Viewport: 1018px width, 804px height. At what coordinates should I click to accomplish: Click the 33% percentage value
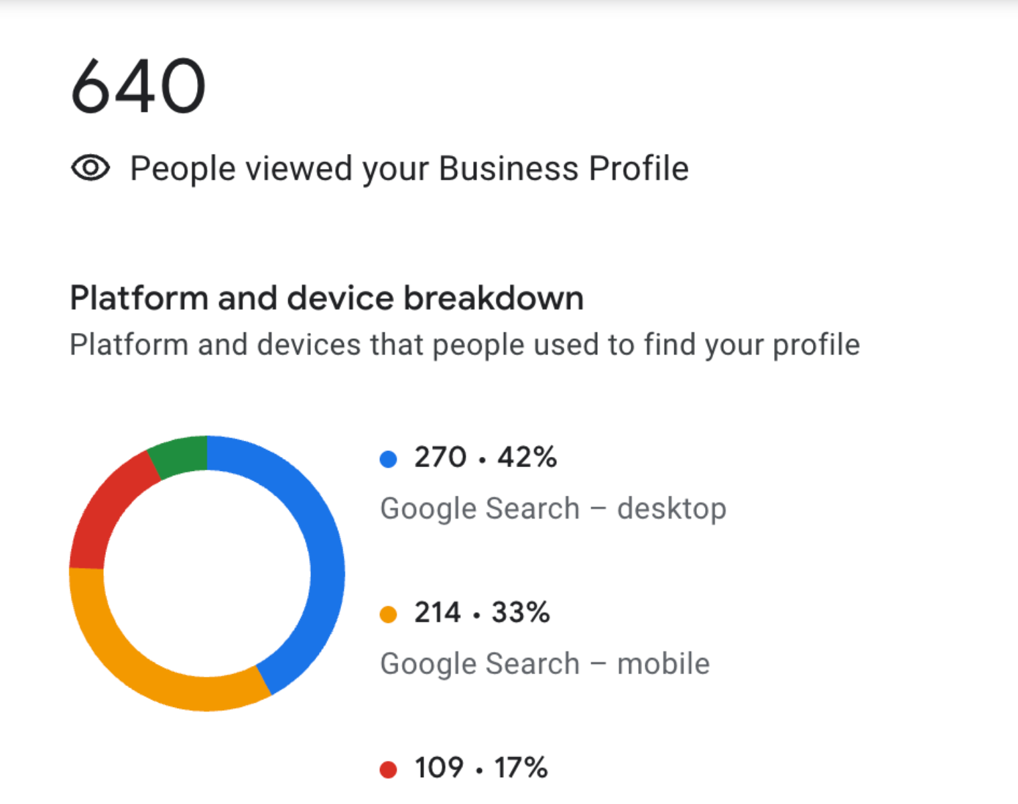tap(521, 612)
